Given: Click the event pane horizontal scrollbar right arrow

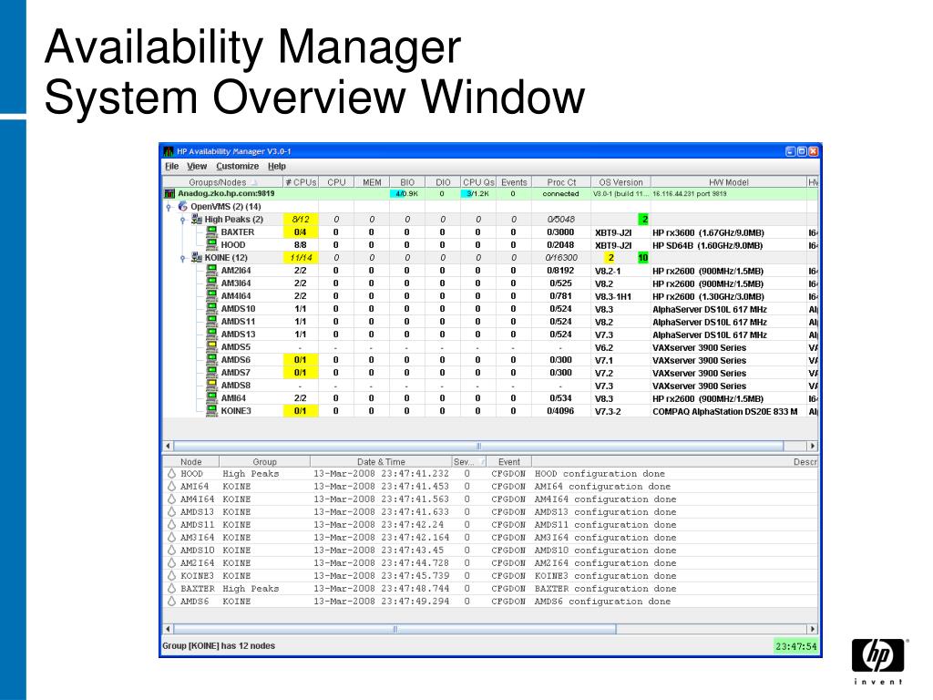Looking at the screenshot, I should (813, 629).
